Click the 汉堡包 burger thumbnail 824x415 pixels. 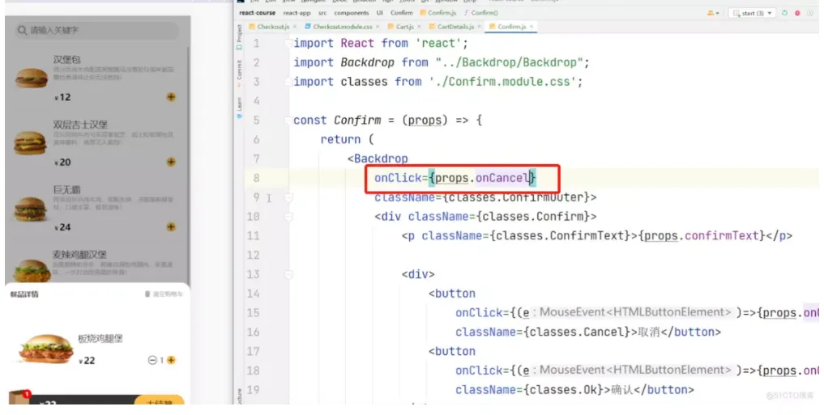32,78
